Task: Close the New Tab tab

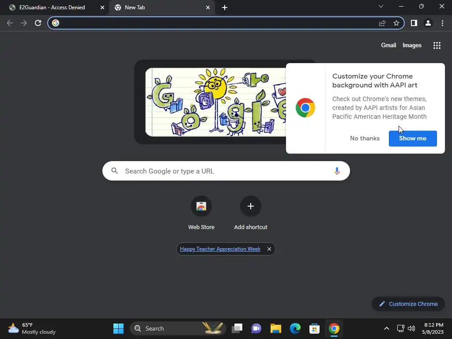Action: pyautogui.click(x=208, y=8)
